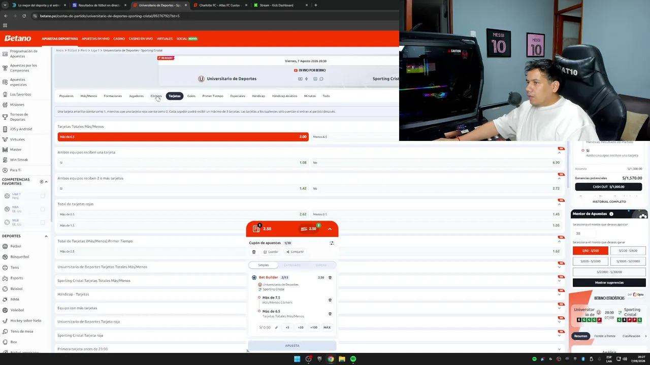Image resolution: width=650 pixels, height=365 pixels.
Task: Click the Win-Streak sidebar icon
Action: (x=5, y=160)
